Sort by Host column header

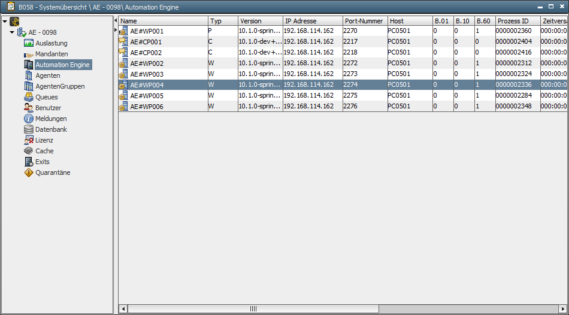click(x=410, y=21)
